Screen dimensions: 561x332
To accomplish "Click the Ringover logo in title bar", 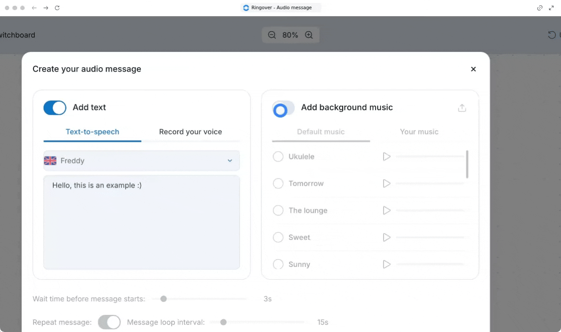I will [x=246, y=7].
